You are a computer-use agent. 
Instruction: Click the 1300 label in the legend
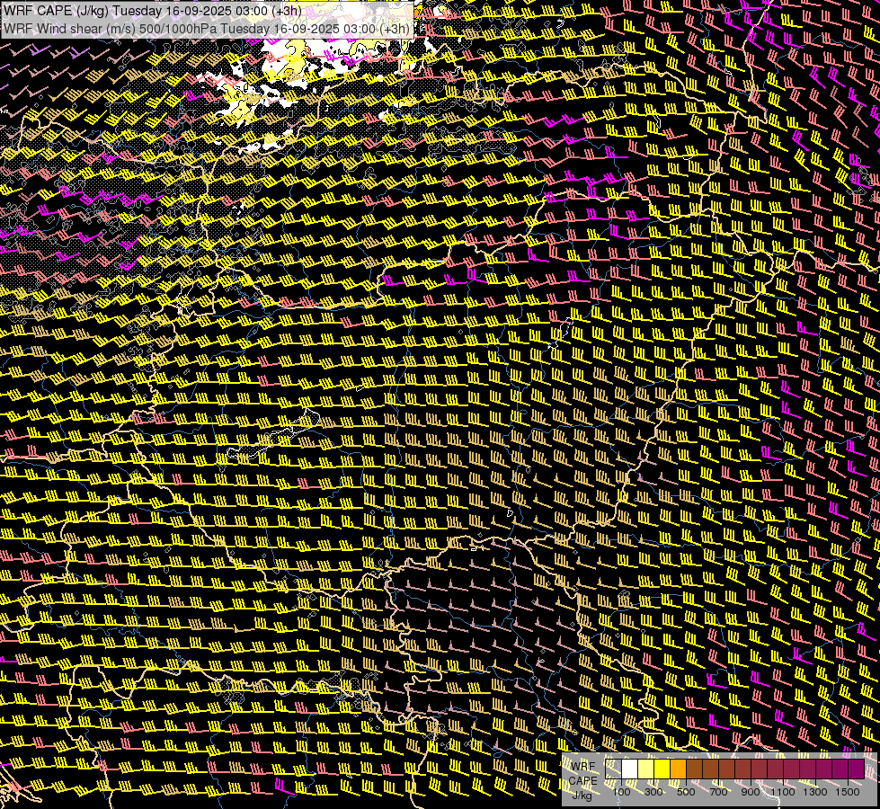(x=815, y=792)
